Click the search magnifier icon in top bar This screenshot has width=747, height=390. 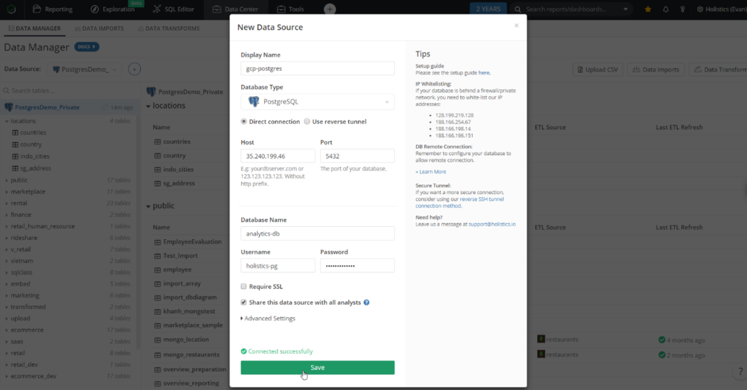pyautogui.click(x=518, y=9)
